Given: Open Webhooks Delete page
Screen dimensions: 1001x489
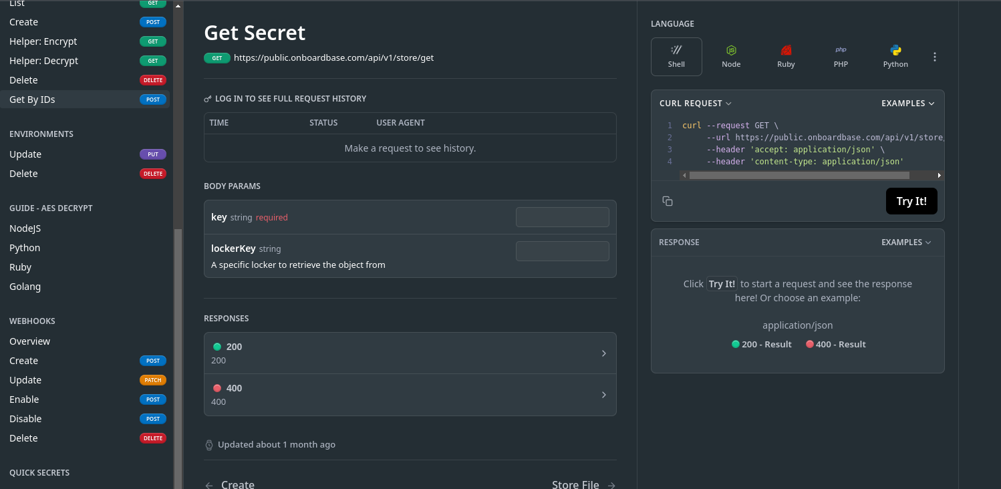Looking at the screenshot, I should click(x=85, y=438).
